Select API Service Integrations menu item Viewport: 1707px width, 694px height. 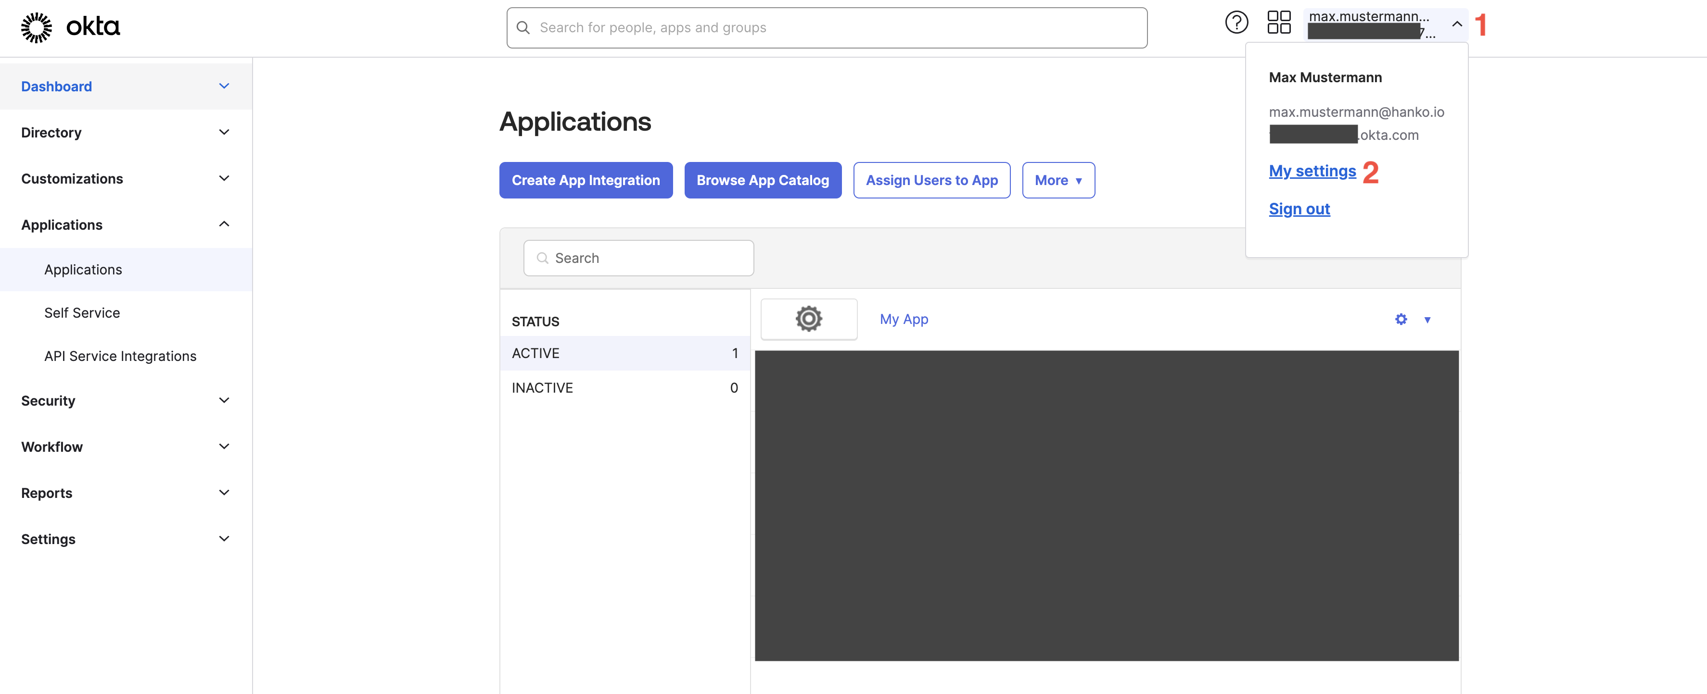[120, 356]
